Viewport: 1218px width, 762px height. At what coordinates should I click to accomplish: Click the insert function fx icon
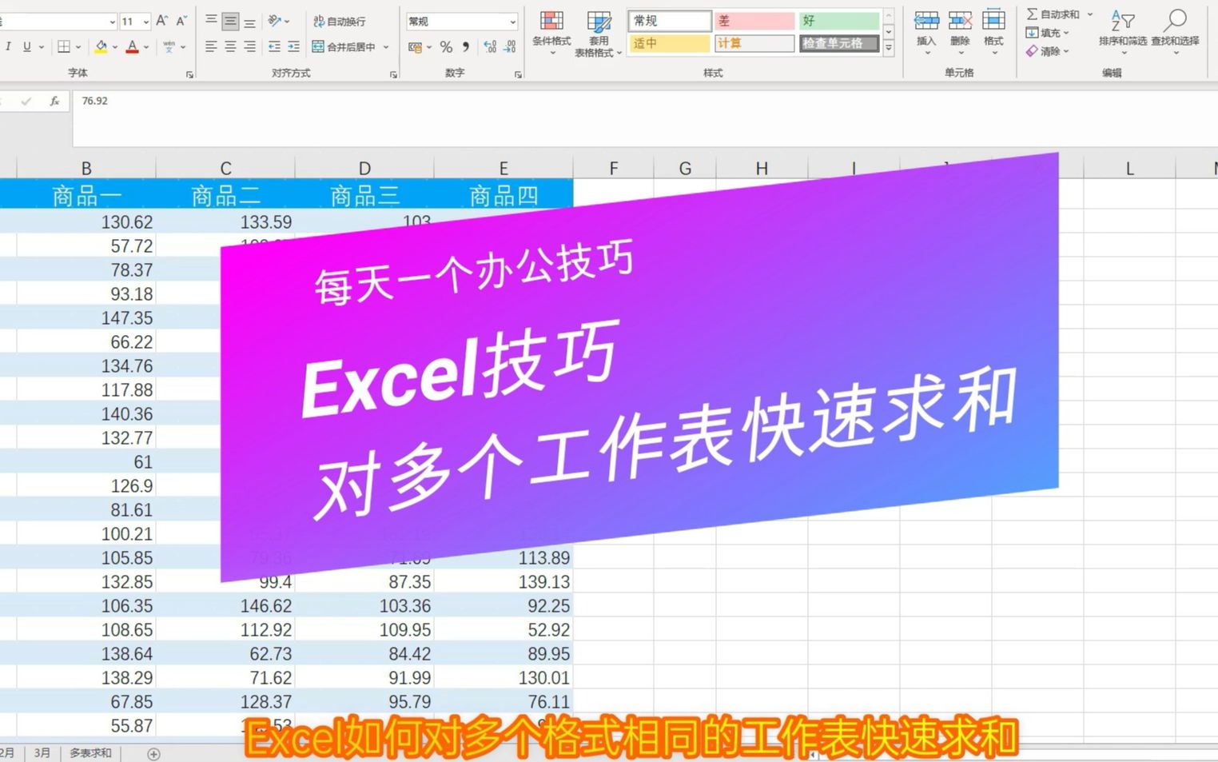pos(54,102)
